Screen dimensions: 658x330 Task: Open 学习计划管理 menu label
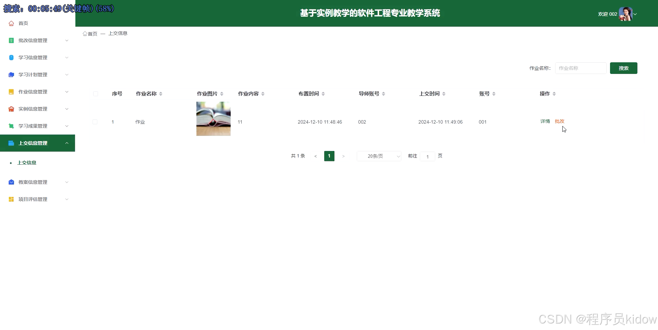coord(33,75)
